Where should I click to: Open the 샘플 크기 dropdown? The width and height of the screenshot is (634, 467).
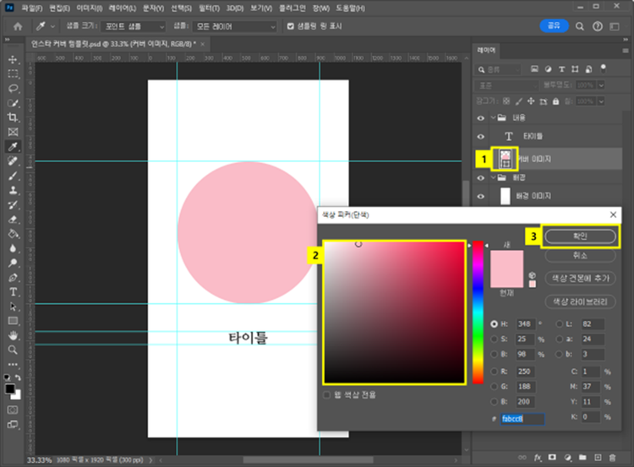[x=133, y=26]
